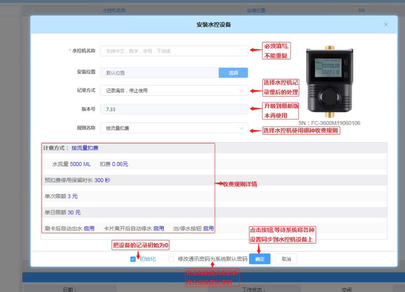Tick the header checkbox in background table
The height and width of the screenshot is (292, 405).
(32, 11)
